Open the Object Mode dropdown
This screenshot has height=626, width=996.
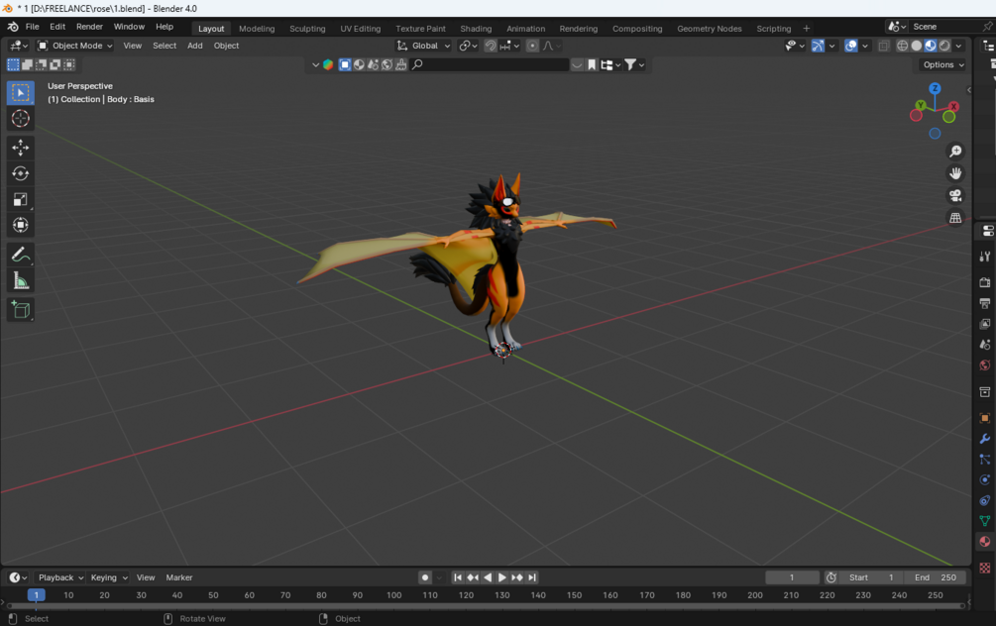point(75,46)
